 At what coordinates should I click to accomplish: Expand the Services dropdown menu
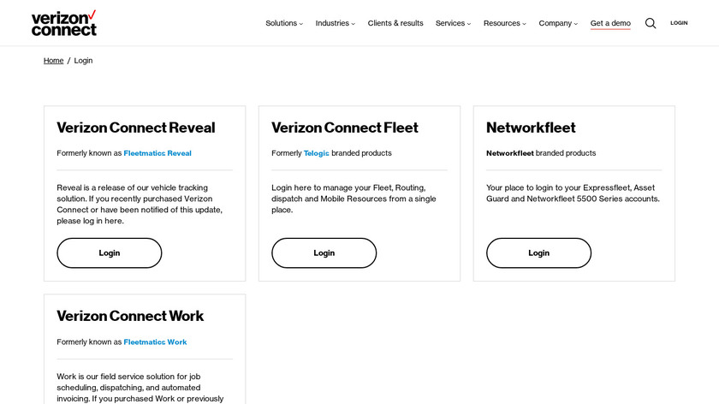pos(453,23)
